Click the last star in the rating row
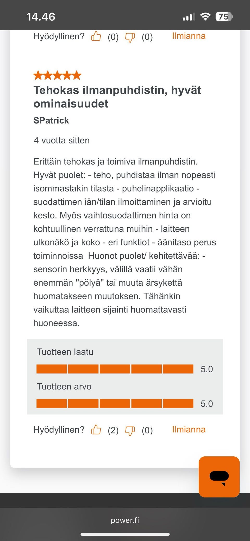This screenshot has height=541, width=250. tap(77, 76)
